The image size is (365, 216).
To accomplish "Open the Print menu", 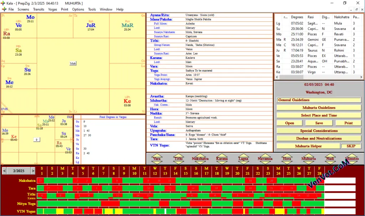I will point(65,9).
